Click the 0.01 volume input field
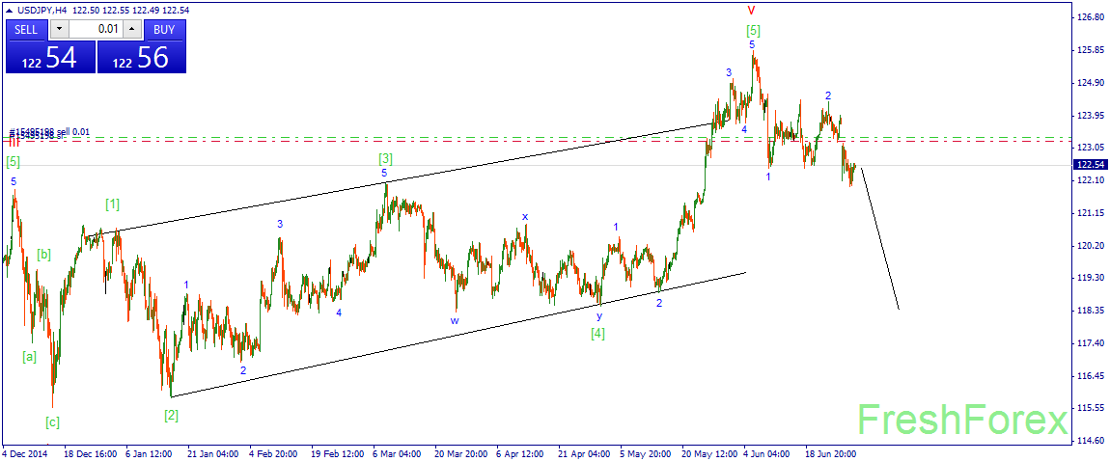This screenshot has width=1110, height=462. [x=96, y=29]
